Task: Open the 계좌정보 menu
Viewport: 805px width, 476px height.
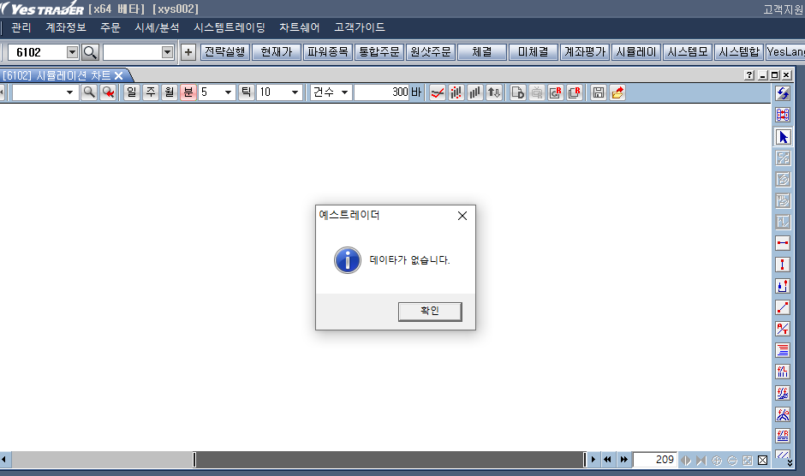Action: click(66, 27)
